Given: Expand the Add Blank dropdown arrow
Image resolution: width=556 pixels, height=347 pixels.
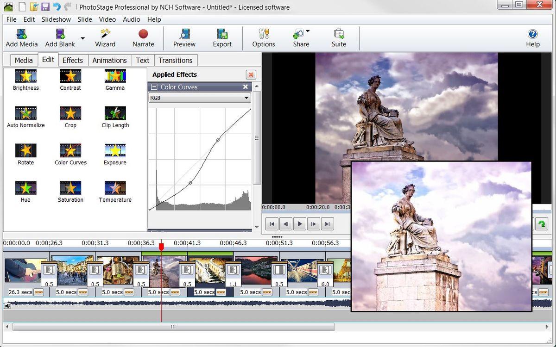Looking at the screenshot, I should (82, 38).
